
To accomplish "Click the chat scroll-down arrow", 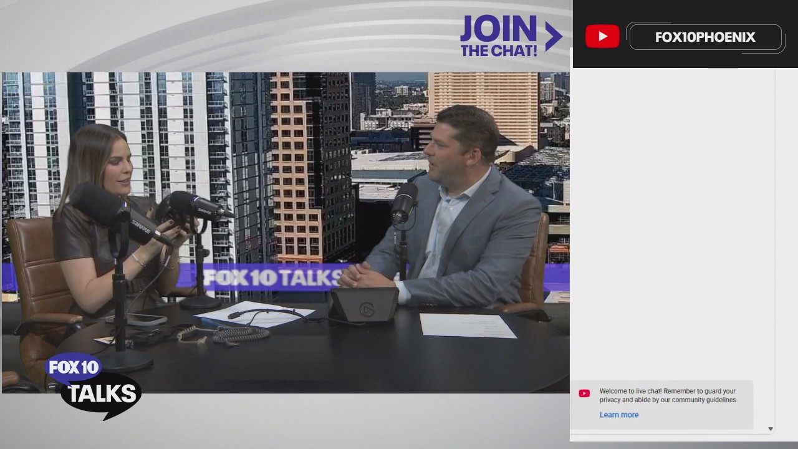I will point(771,429).
